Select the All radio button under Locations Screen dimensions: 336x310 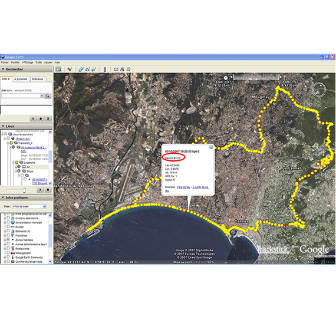click(x=19, y=167)
